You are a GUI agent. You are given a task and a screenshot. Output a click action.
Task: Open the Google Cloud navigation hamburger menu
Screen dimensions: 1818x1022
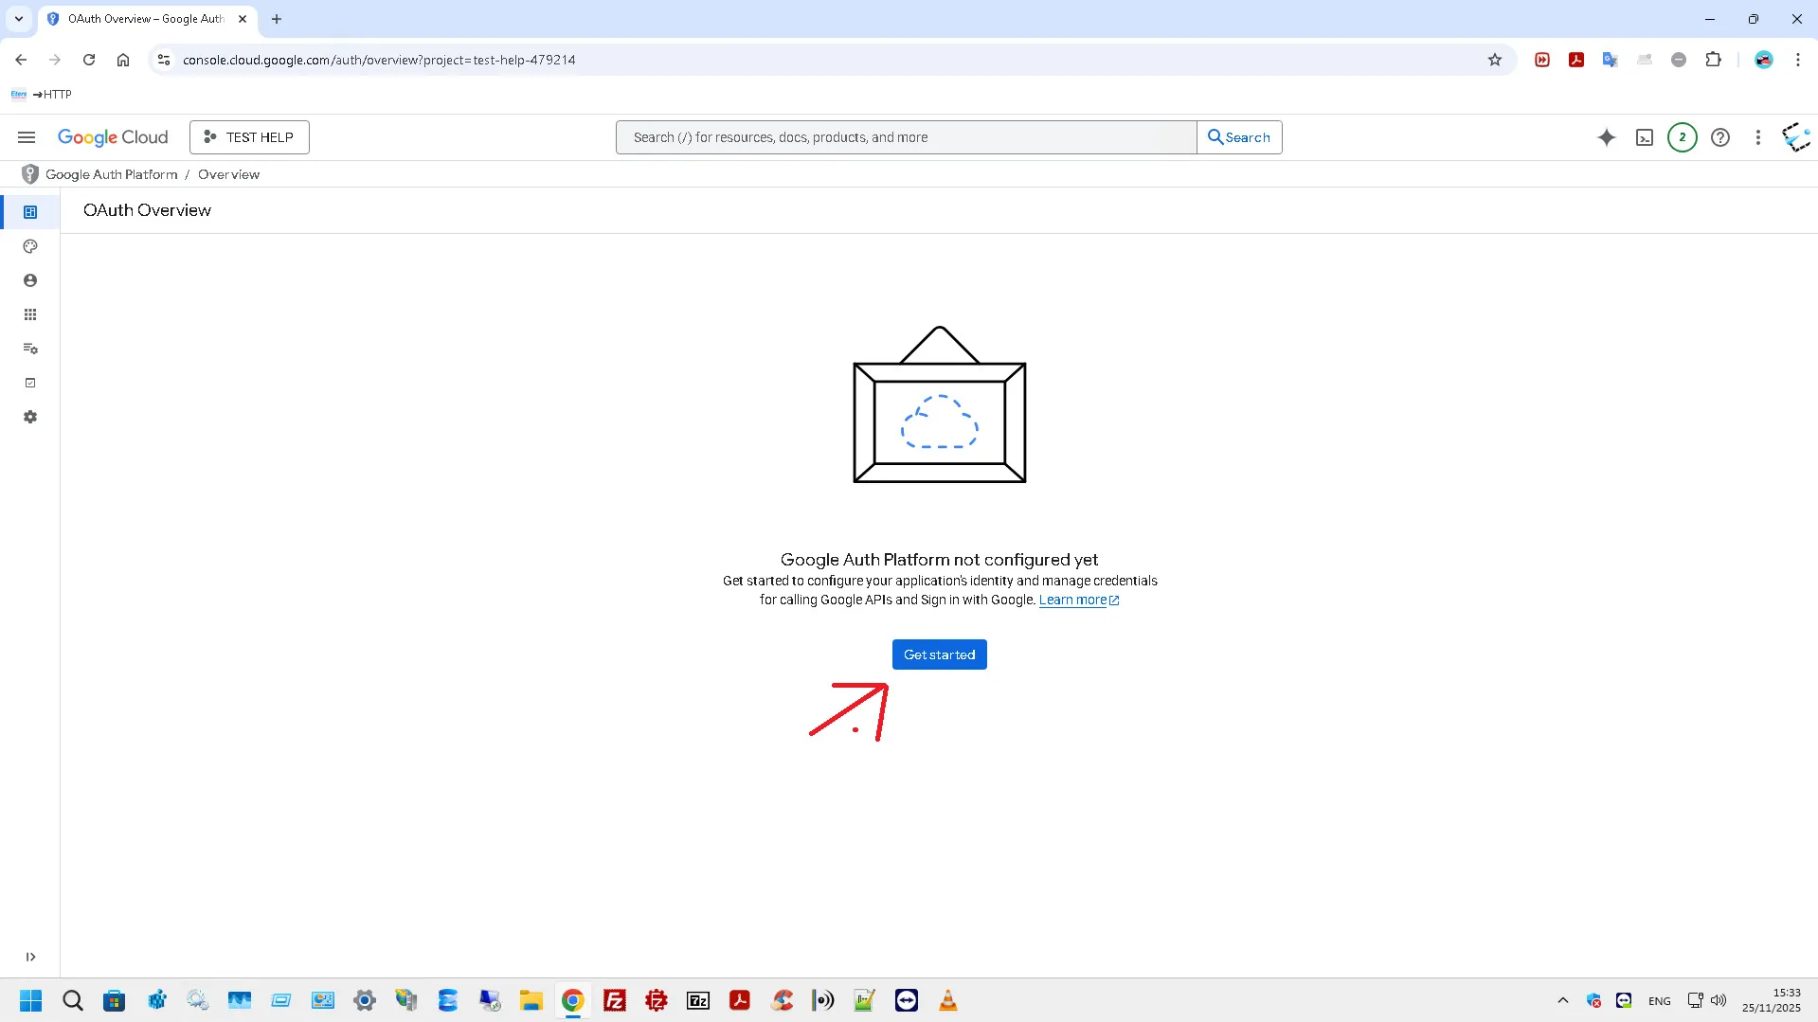click(27, 137)
